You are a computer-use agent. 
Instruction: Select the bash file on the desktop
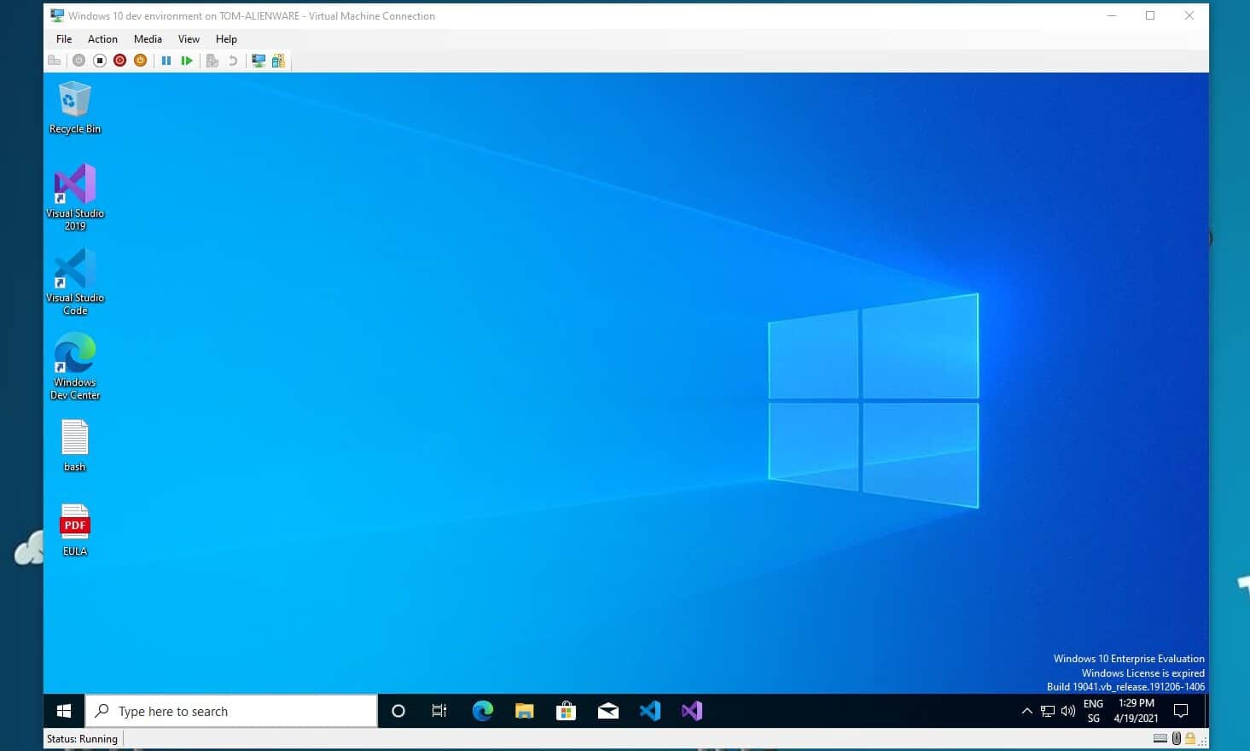75,445
